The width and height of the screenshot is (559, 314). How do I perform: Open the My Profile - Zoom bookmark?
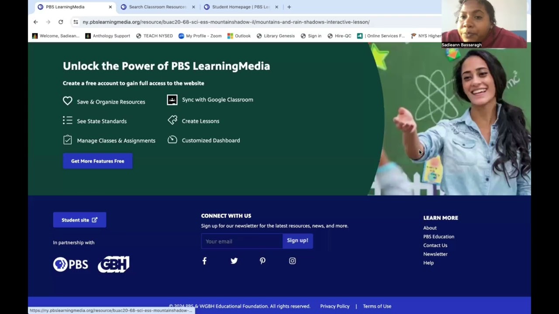(x=200, y=36)
